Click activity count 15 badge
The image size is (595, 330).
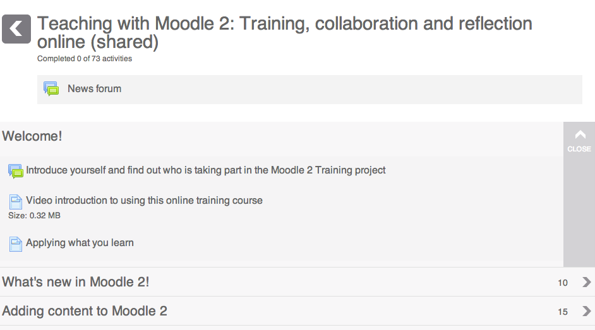[563, 312]
